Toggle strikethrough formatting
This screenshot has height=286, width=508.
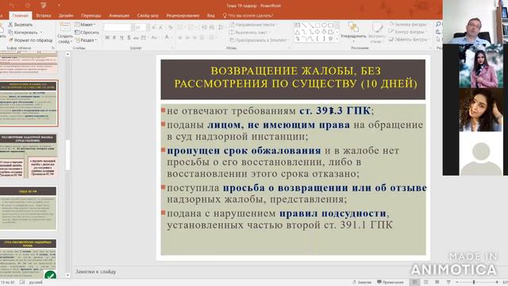[x=136, y=37]
